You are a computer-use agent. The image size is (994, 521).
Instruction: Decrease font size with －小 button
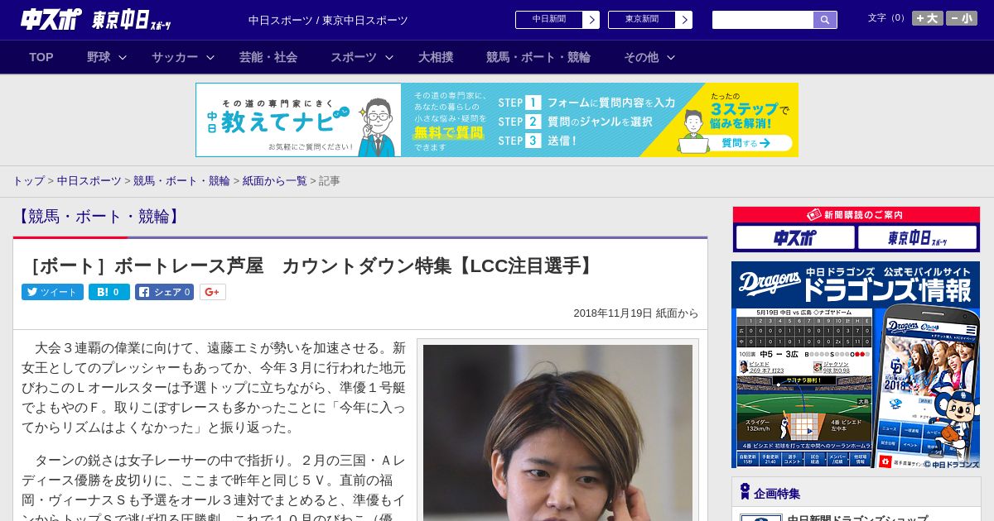[962, 18]
